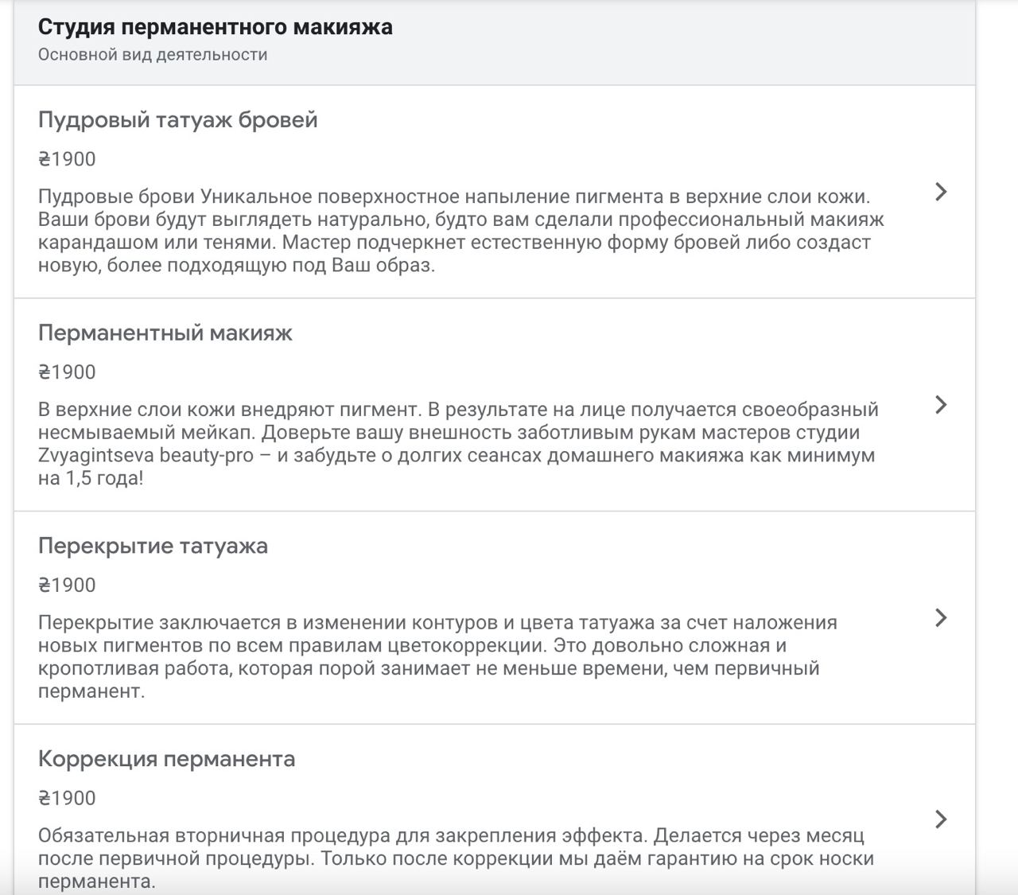Select the description about правилам цветокоррекции
The image size is (1018, 895).
437,657
